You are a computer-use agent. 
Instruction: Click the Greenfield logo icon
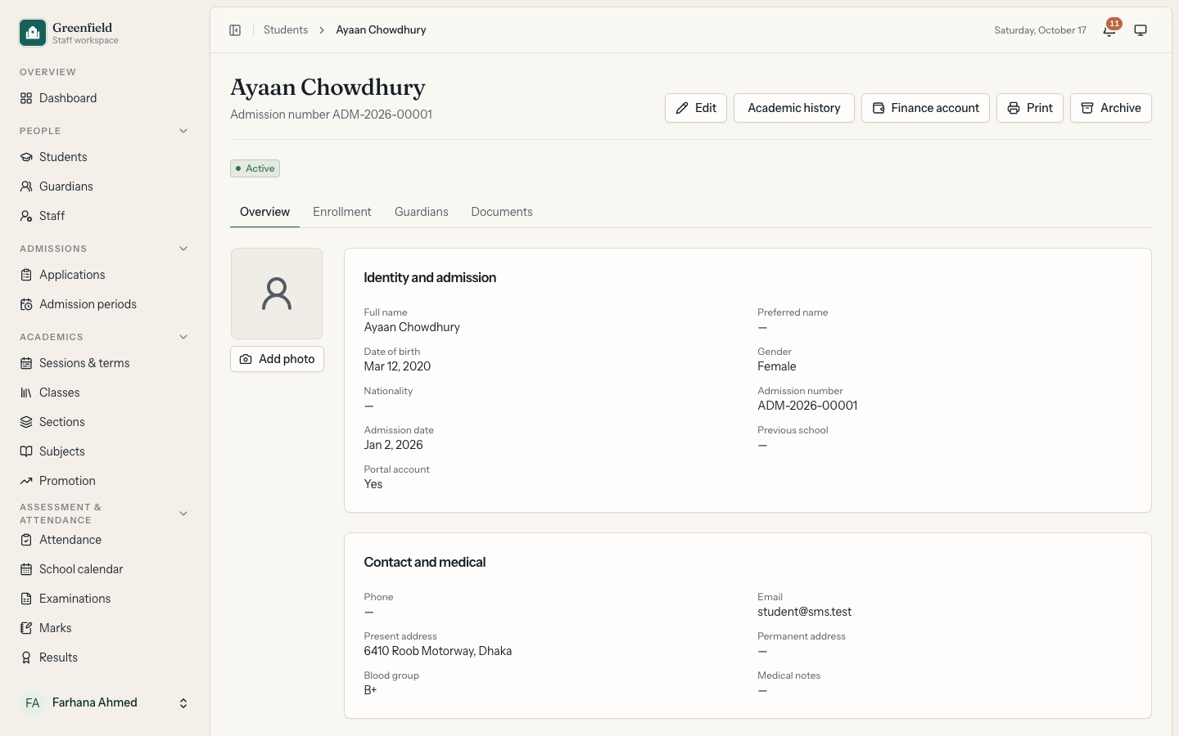click(33, 33)
